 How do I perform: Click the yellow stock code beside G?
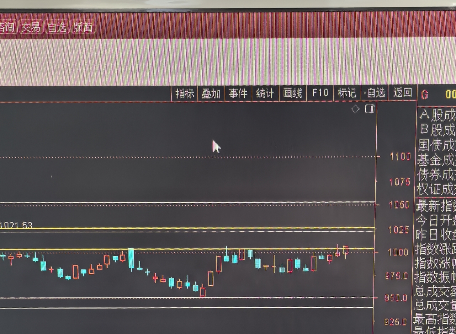[x=451, y=94]
